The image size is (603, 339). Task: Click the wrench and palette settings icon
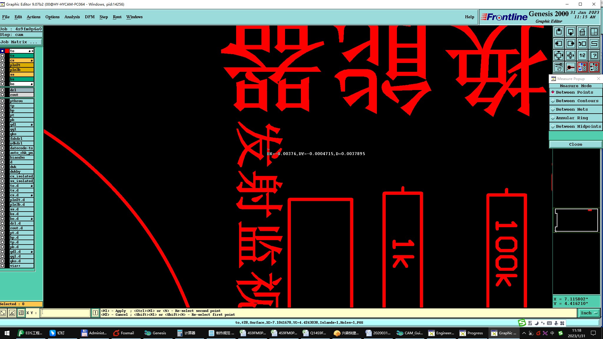559,67
